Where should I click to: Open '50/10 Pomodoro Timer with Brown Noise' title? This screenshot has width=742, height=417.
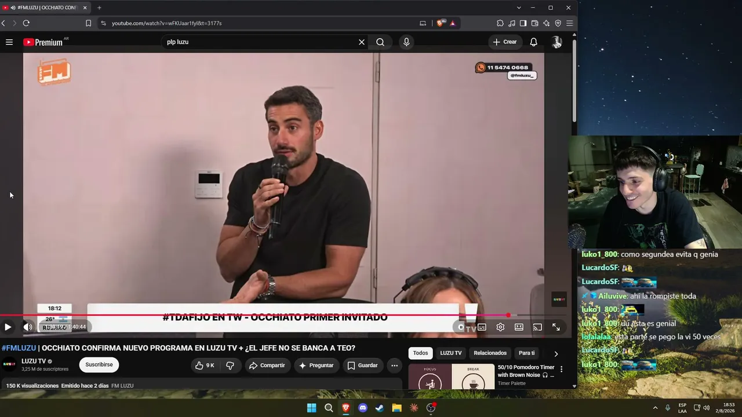pyautogui.click(x=526, y=371)
